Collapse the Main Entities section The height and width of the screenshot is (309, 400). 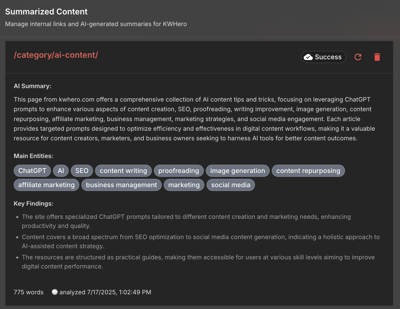point(33,156)
